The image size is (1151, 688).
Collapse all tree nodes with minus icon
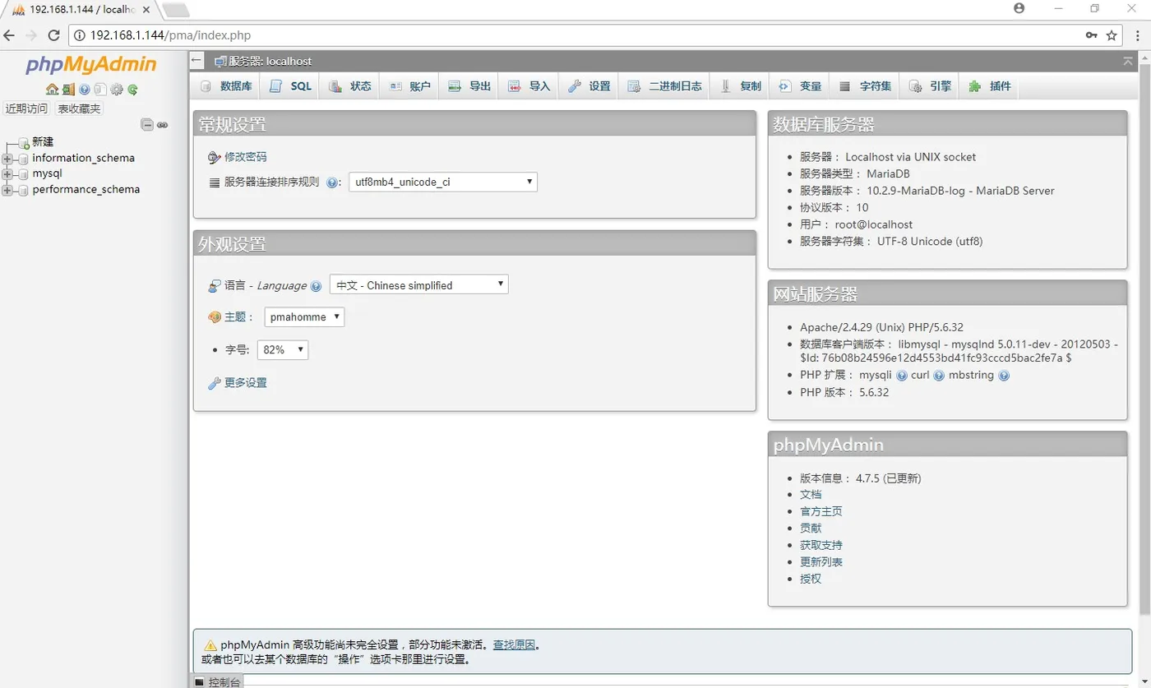click(147, 125)
